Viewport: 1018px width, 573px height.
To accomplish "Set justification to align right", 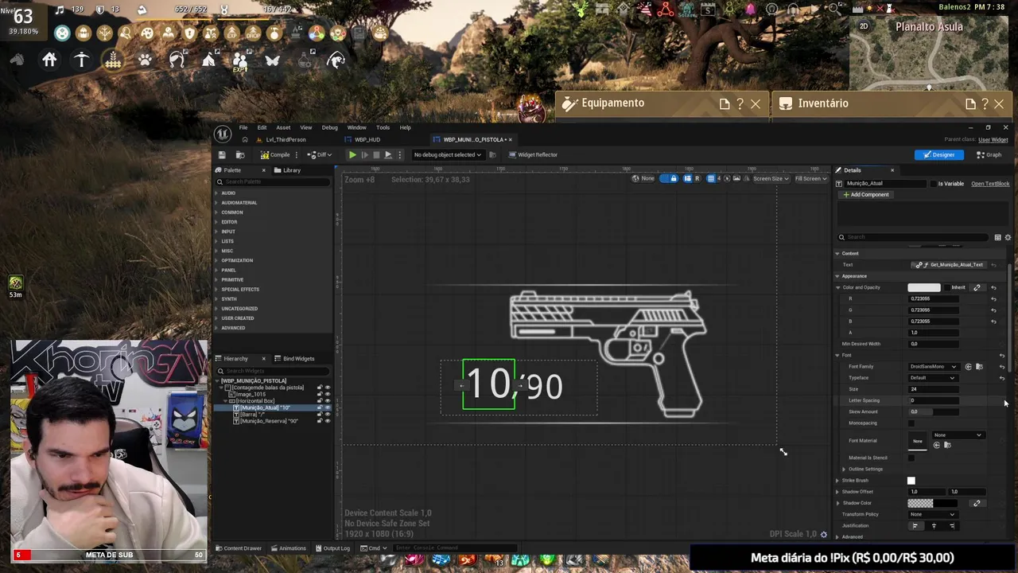I will 952,526.
